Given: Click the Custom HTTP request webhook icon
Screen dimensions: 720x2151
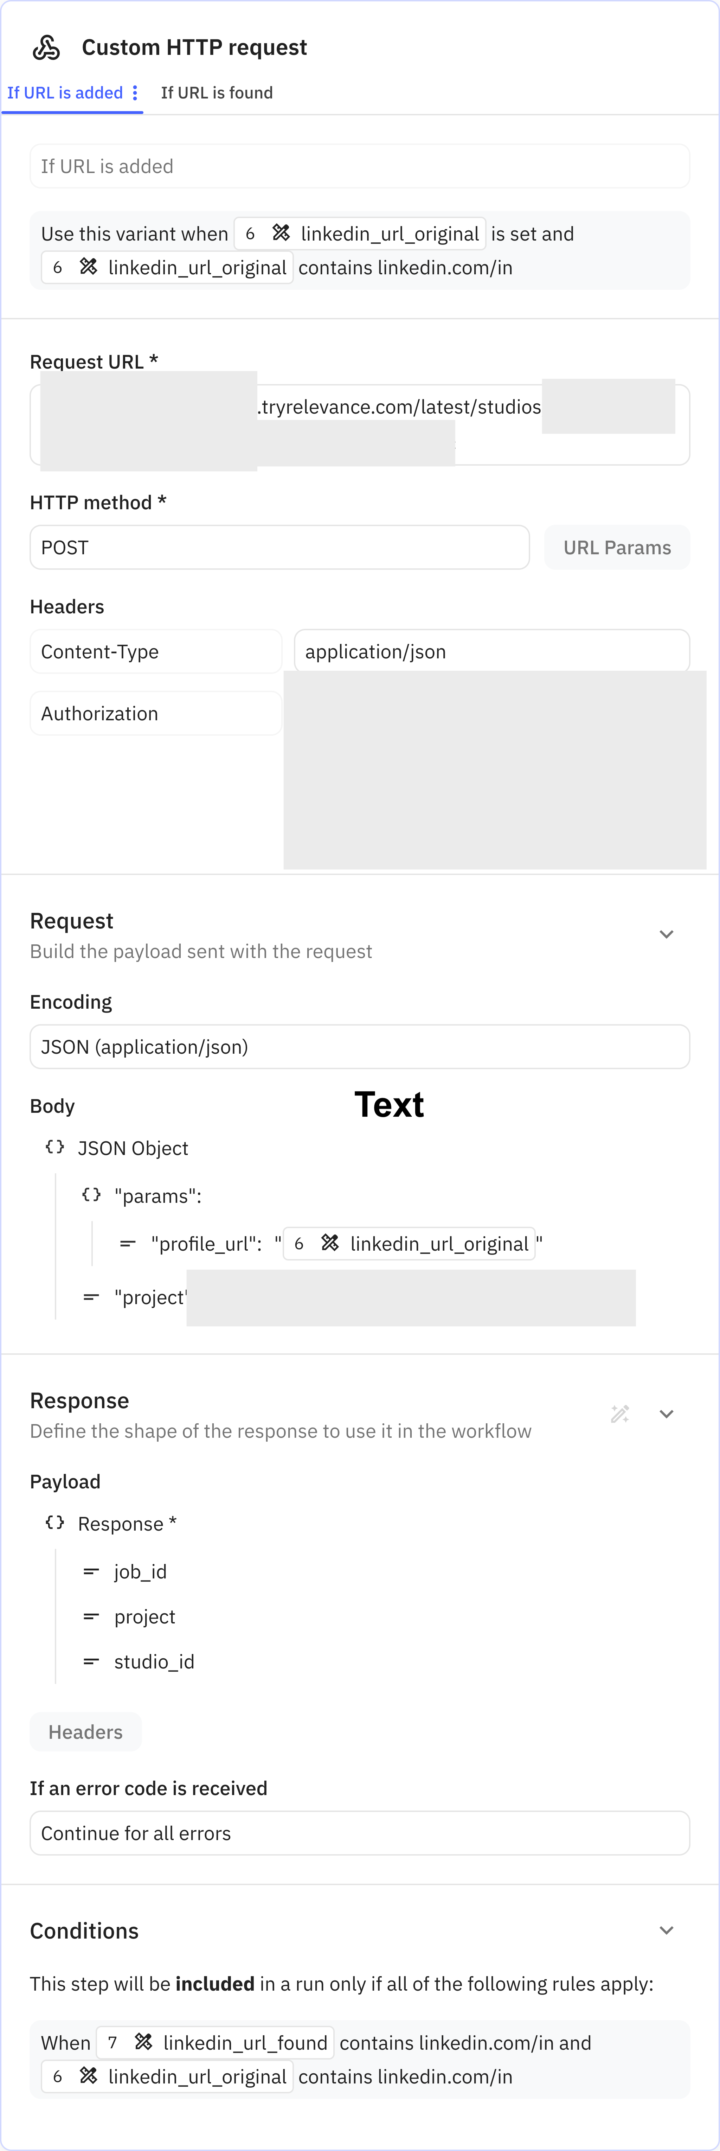Looking at the screenshot, I should click(x=47, y=47).
